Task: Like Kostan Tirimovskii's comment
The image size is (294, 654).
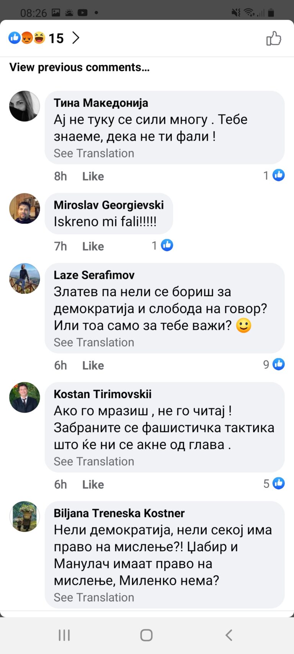Action: (93, 485)
